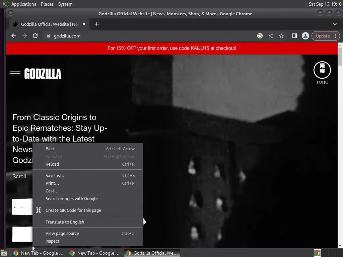Select Cast... in the context menu
Image resolution: width=343 pixels, height=257 pixels.
tap(87, 191)
